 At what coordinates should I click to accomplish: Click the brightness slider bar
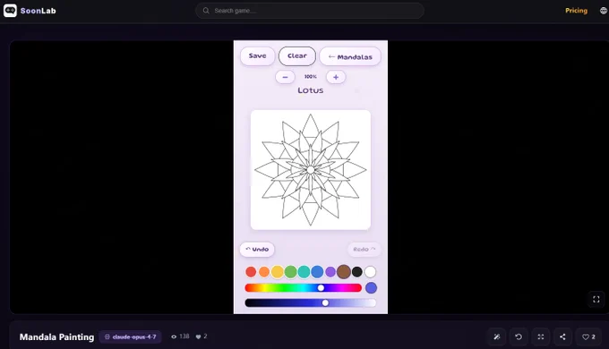click(311, 302)
